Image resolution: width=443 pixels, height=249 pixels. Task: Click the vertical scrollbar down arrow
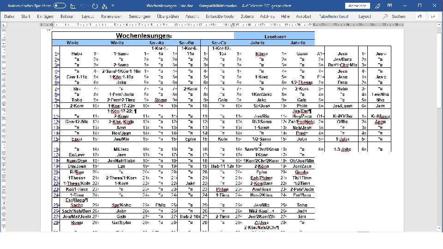pos(439,228)
